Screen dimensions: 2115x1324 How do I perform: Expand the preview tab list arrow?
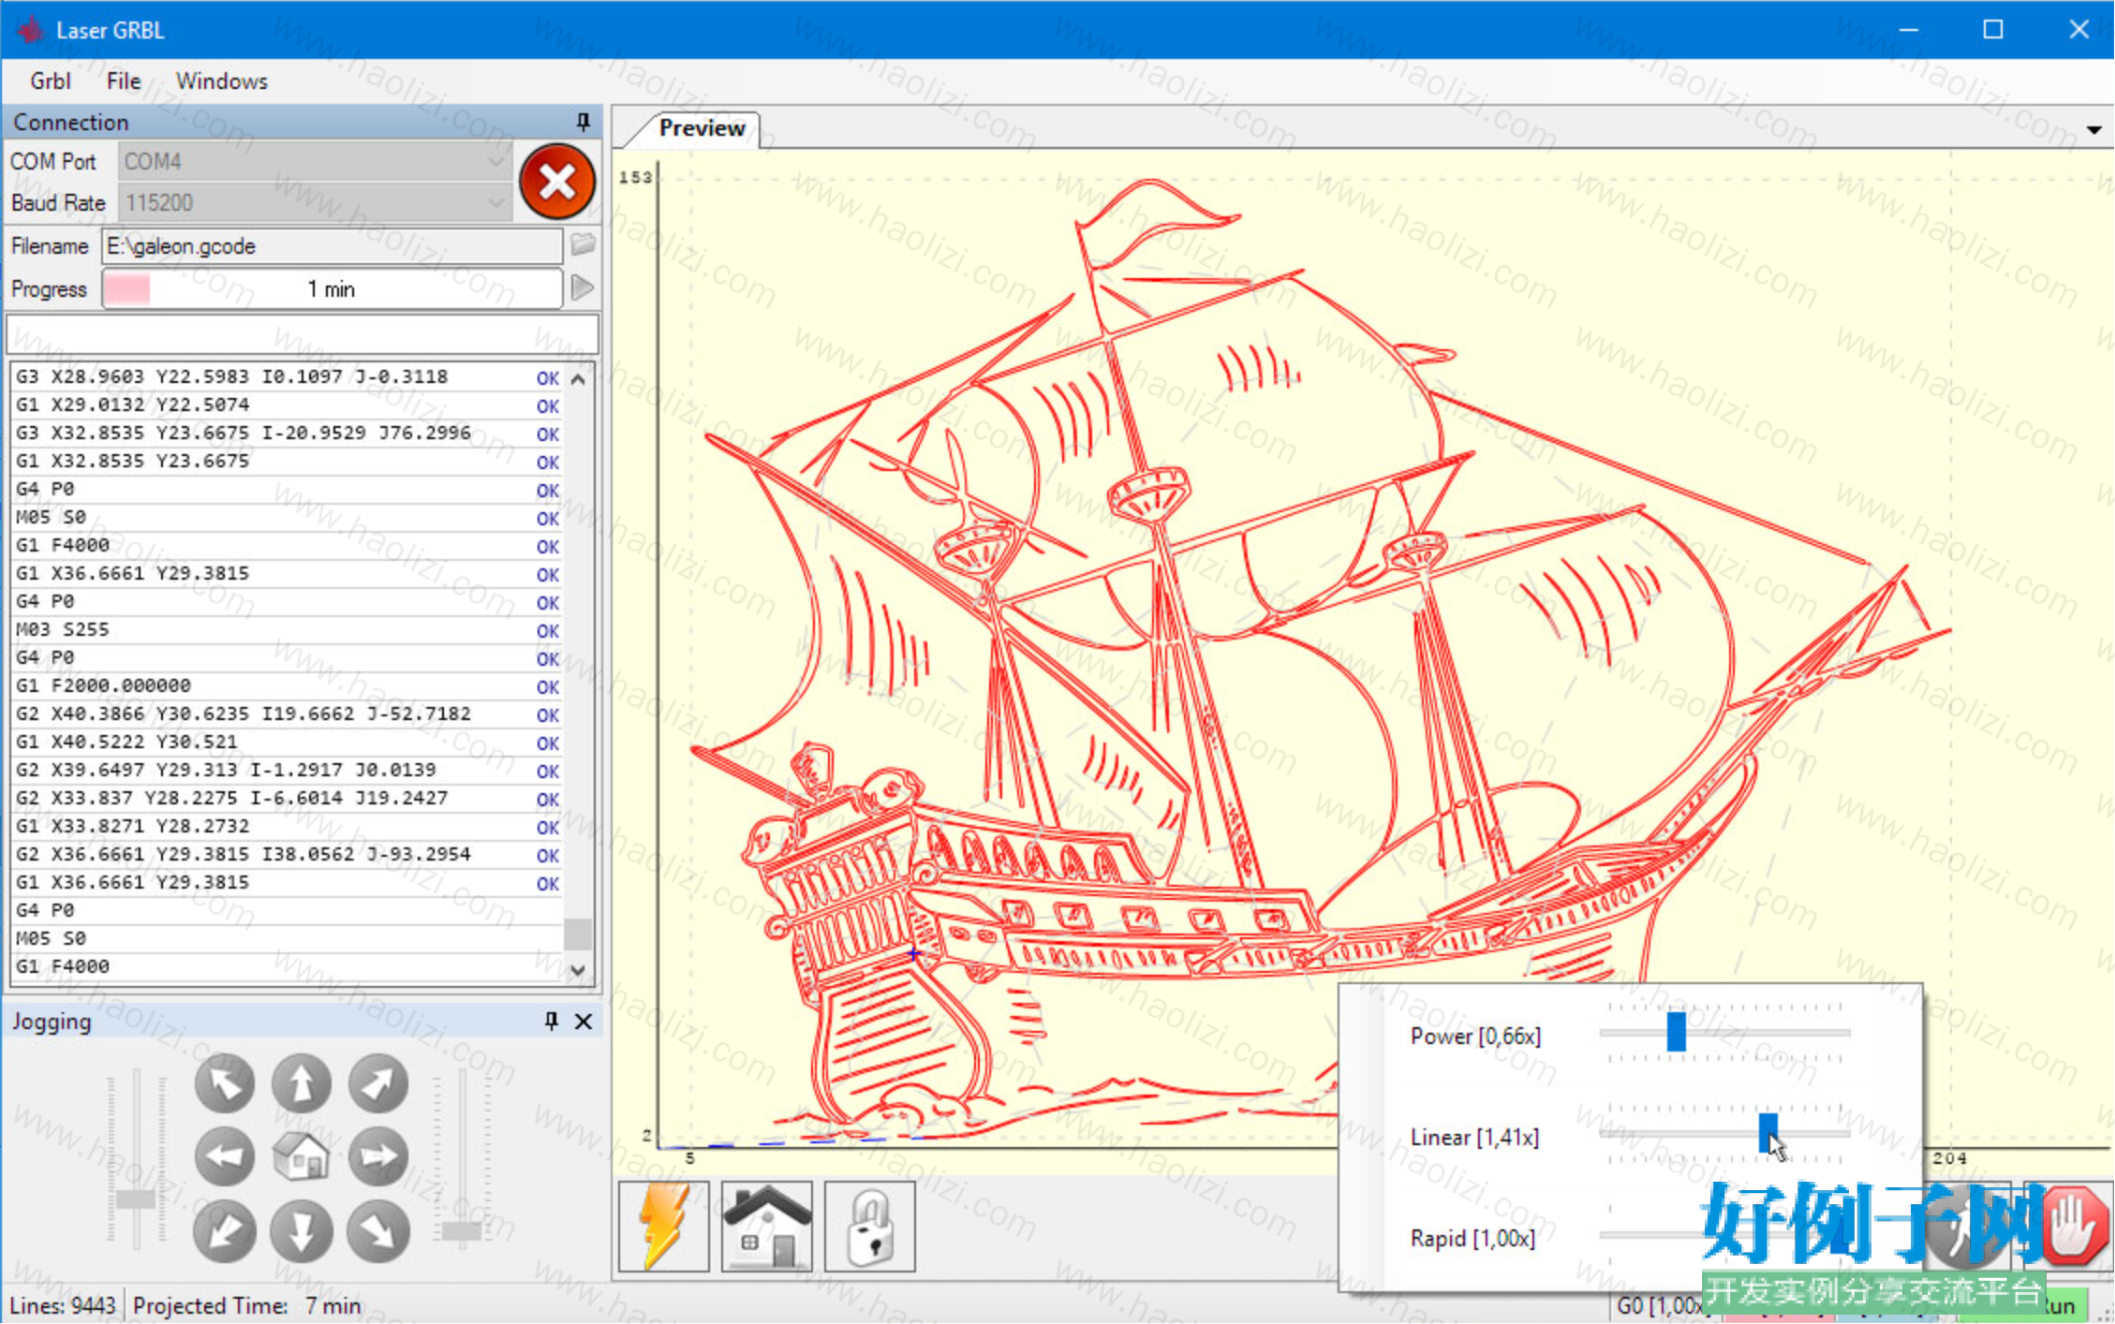coord(2093,129)
